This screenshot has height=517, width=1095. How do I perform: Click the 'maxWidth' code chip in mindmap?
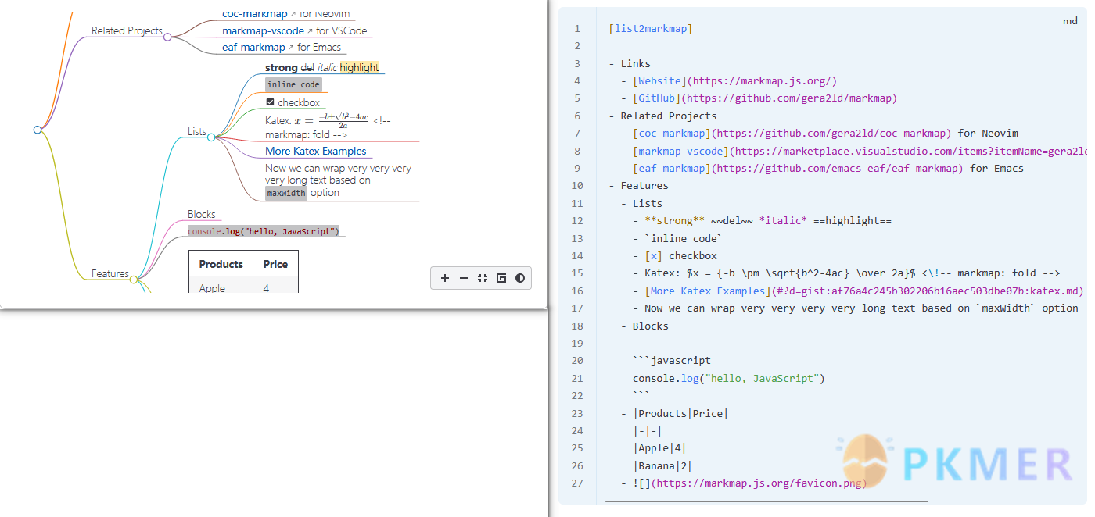coord(286,193)
